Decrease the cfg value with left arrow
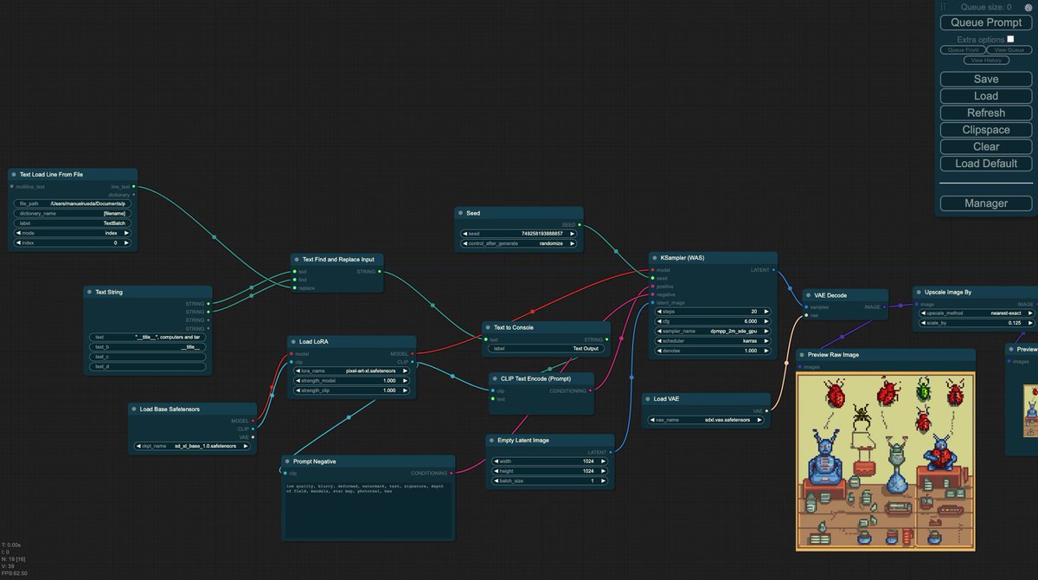 (658, 320)
